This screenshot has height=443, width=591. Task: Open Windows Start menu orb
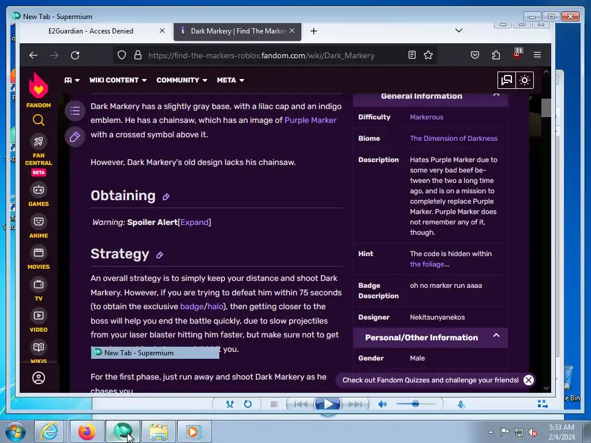pos(15,431)
